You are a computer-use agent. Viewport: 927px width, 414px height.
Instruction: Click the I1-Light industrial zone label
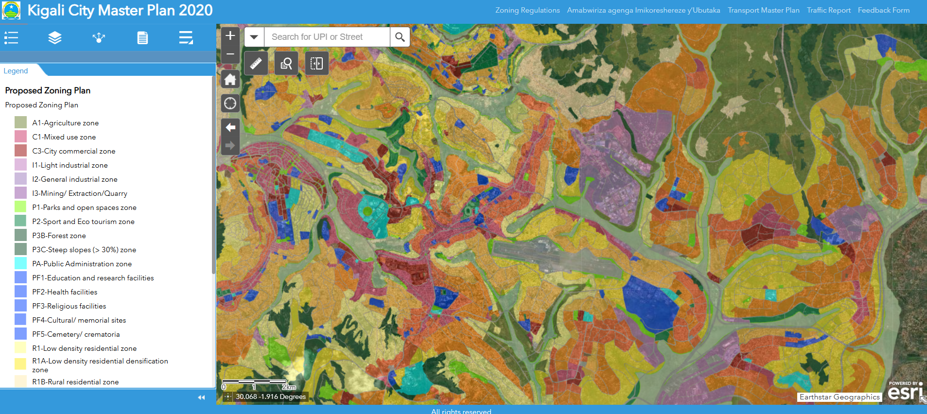point(70,165)
